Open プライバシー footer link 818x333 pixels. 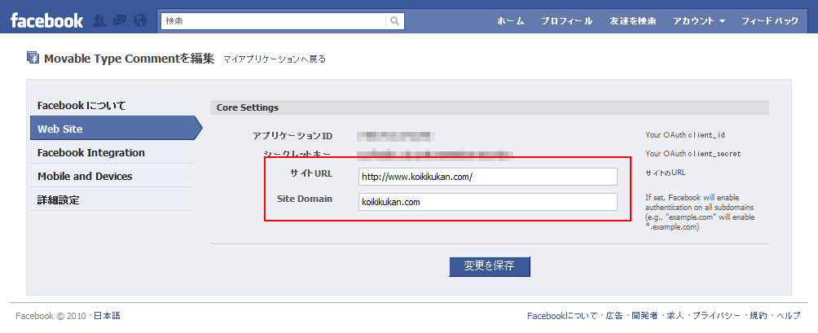coord(717,316)
